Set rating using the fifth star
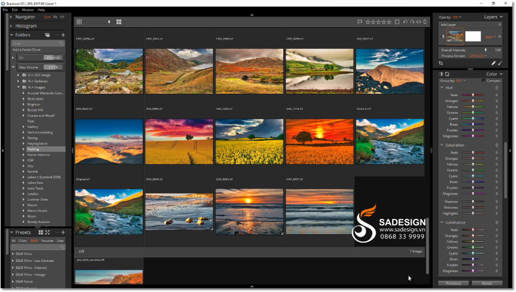Image resolution: width=516 pixels, height=292 pixels. click(389, 22)
